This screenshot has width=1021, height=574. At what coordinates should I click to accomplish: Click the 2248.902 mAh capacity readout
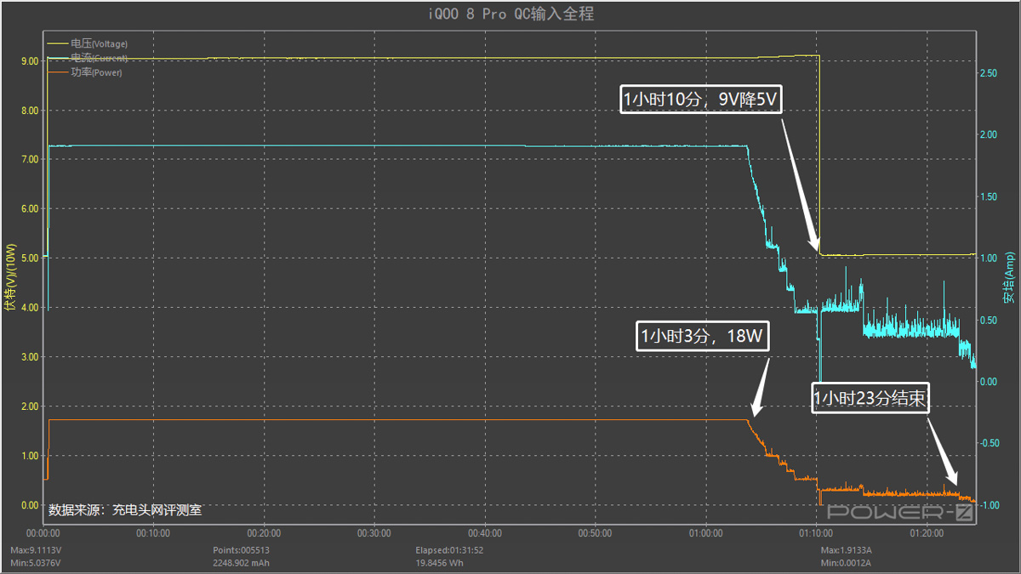click(242, 562)
